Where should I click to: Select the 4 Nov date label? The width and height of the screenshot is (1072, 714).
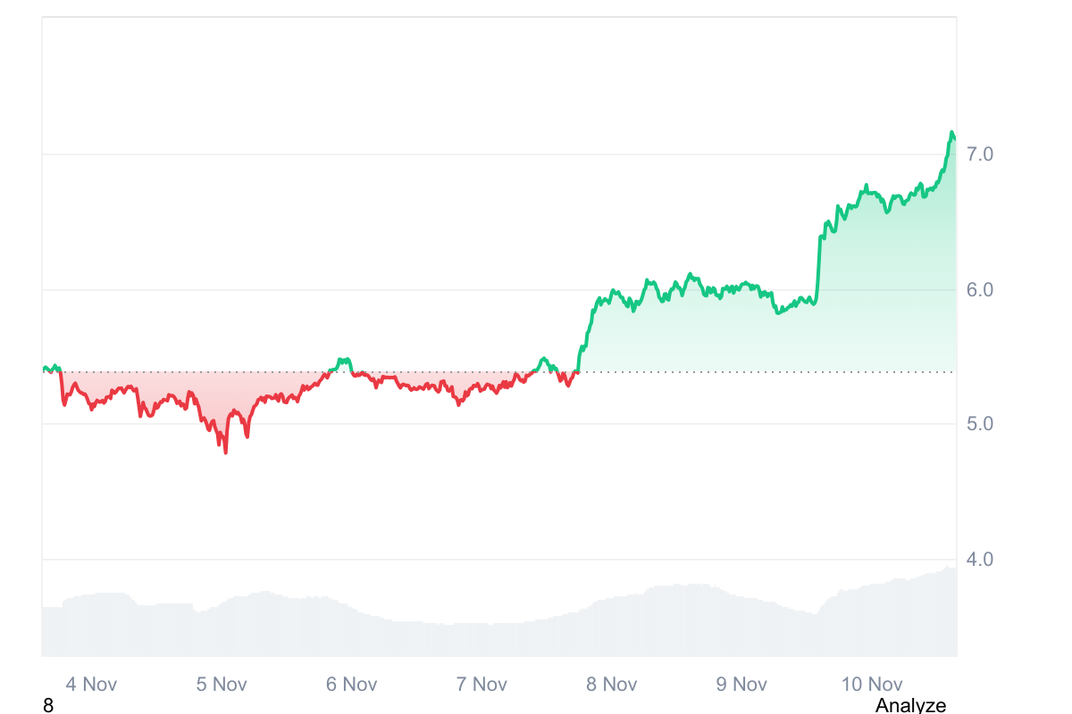tap(91, 685)
